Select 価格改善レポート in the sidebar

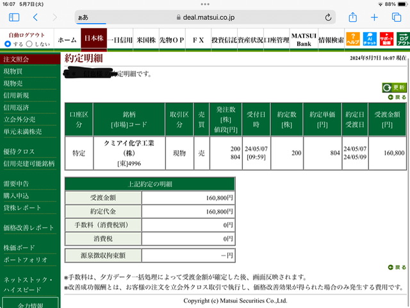(28, 228)
